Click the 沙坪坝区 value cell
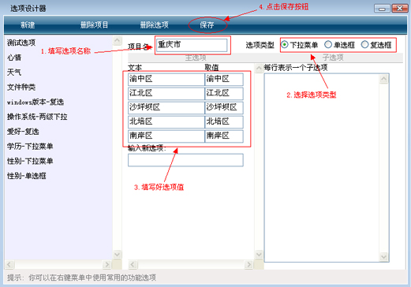 [224, 108]
